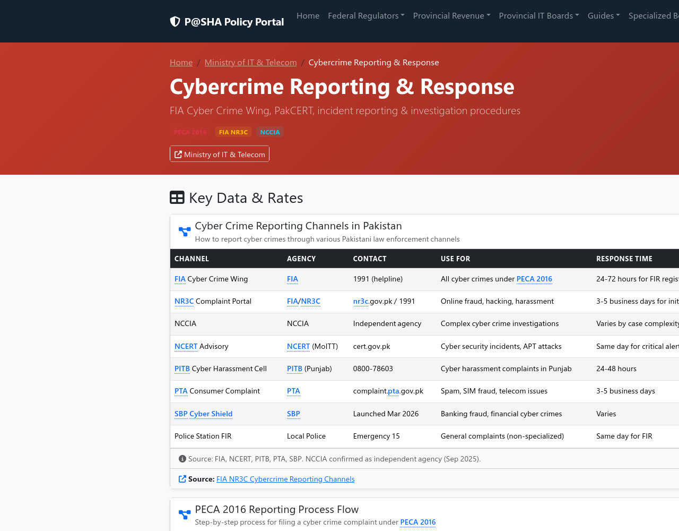
Task: Click the Police Station FIR channel cell
Action: (227, 436)
